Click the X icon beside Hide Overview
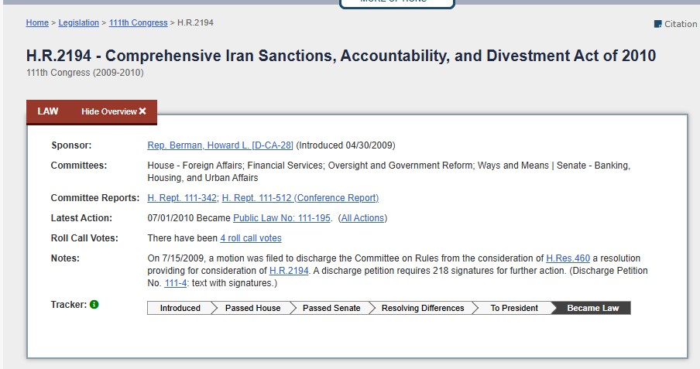Image resolution: width=700 pixels, height=369 pixels. [x=142, y=111]
